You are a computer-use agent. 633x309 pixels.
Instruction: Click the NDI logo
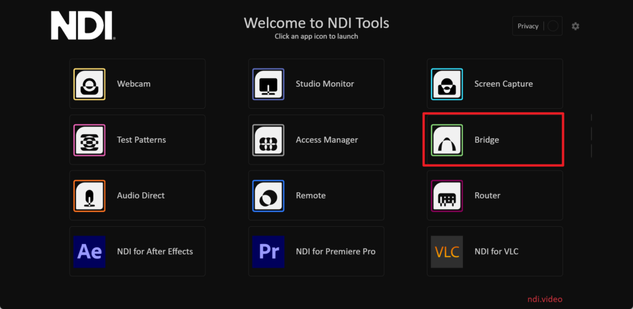click(x=82, y=27)
